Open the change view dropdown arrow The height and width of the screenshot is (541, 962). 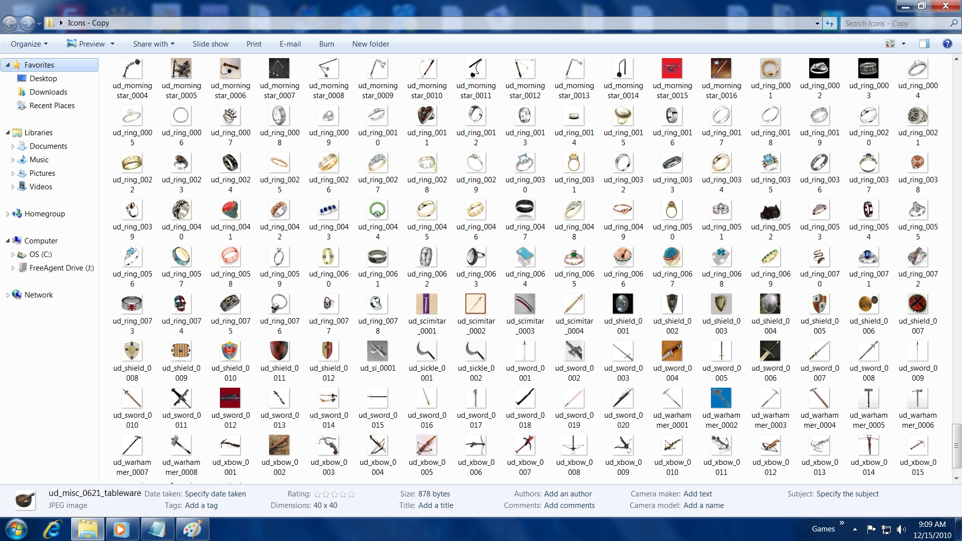(x=904, y=44)
